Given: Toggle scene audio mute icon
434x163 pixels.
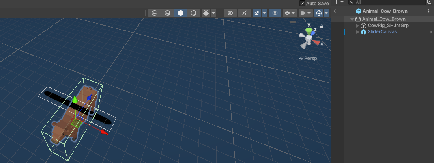Looking at the screenshot, I should pyautogui.click(x=244, y=13).
